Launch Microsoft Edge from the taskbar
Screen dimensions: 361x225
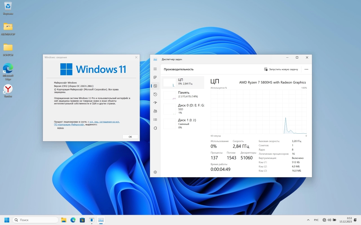click(73, 220)
